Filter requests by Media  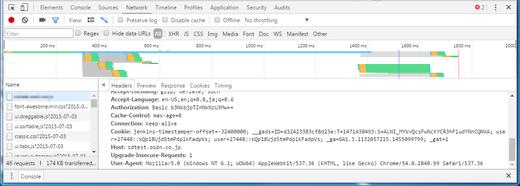230,34
